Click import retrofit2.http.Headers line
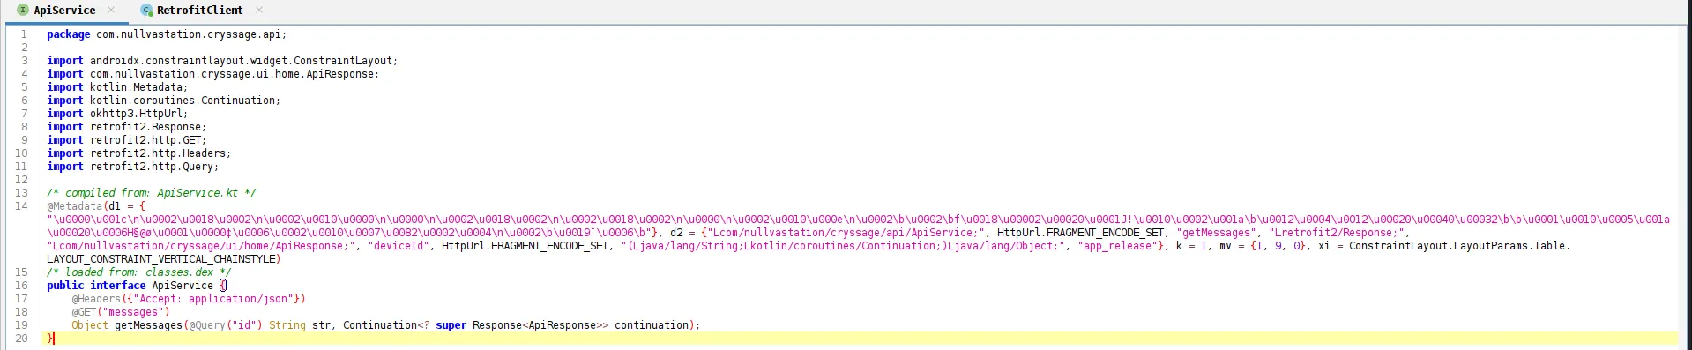Screen dimensions: 1692x350 (138, 153)
